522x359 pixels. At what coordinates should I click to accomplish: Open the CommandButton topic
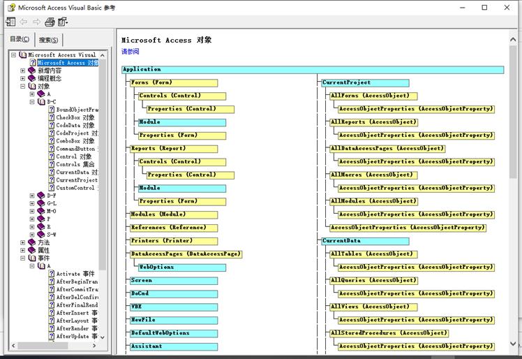[x=77, y=149]
